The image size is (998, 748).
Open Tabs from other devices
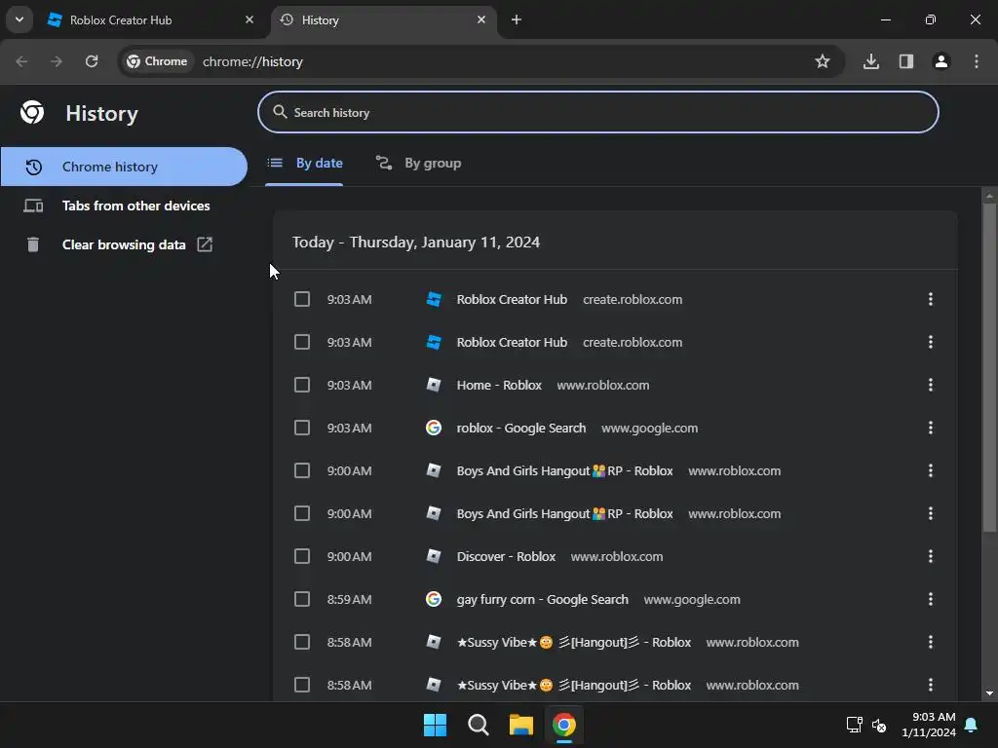124,206
